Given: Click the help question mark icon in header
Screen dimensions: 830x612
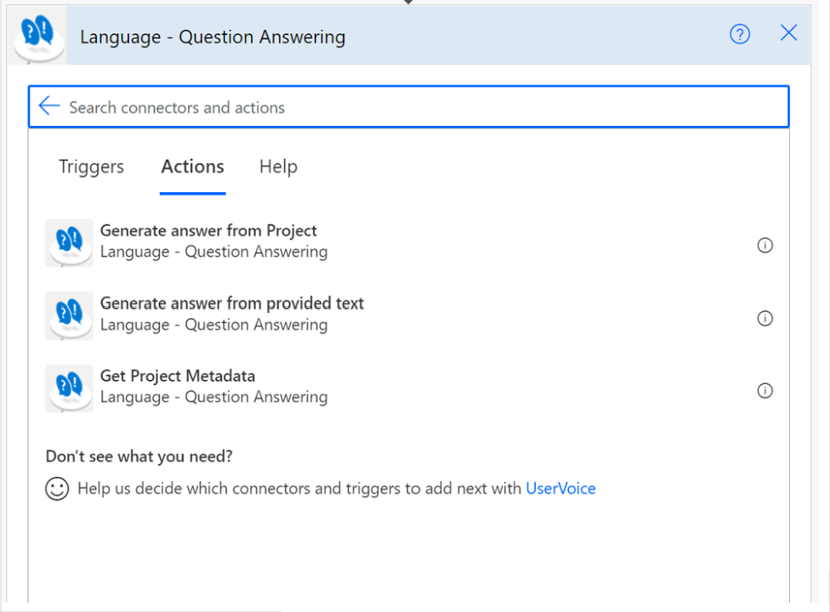Looking at the screenshot, I should [740, 34].
